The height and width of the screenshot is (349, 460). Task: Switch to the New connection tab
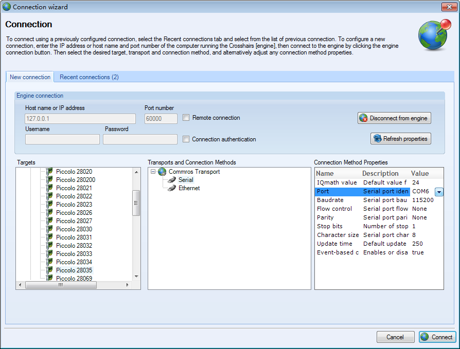[30, 77]
